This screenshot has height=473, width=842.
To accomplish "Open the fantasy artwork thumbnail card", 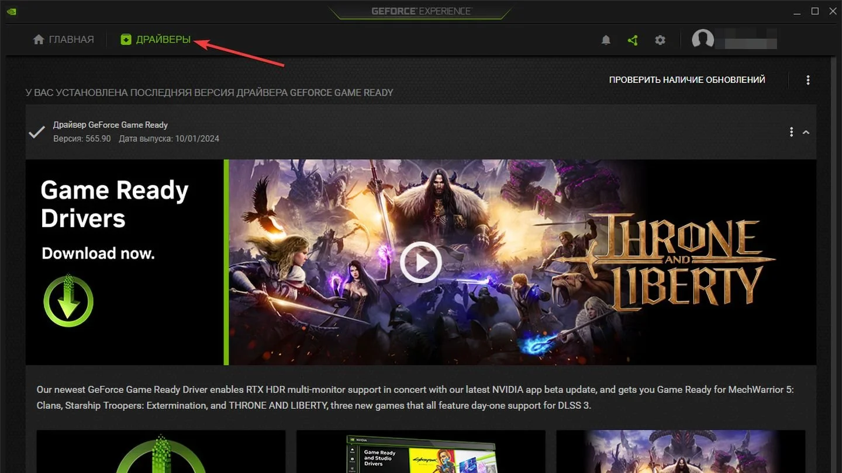I will 681,451.
